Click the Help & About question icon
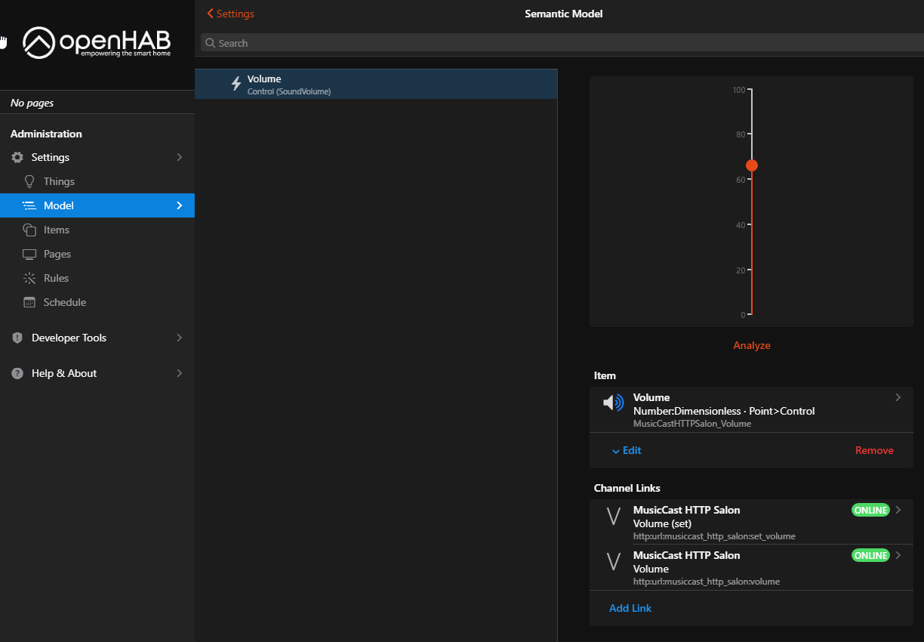 [17, 373]
